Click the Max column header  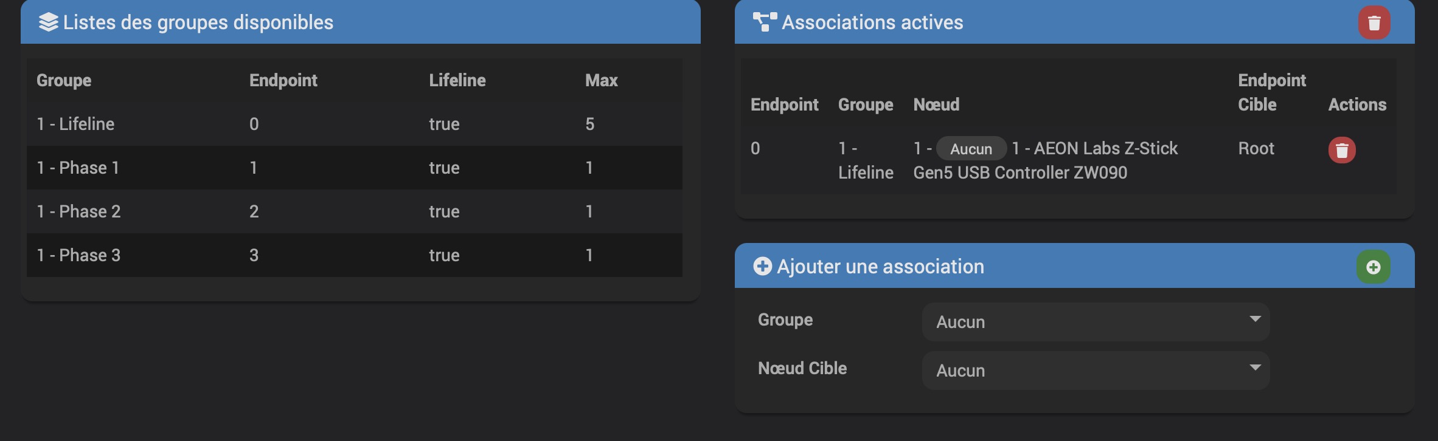pos(602,80)
